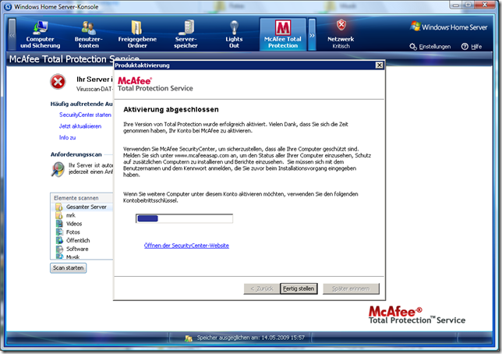The image size is (502, 354).
Task: Click 'Speicher ausgeglichen am' status text
Action: click(x=251, y=338)
